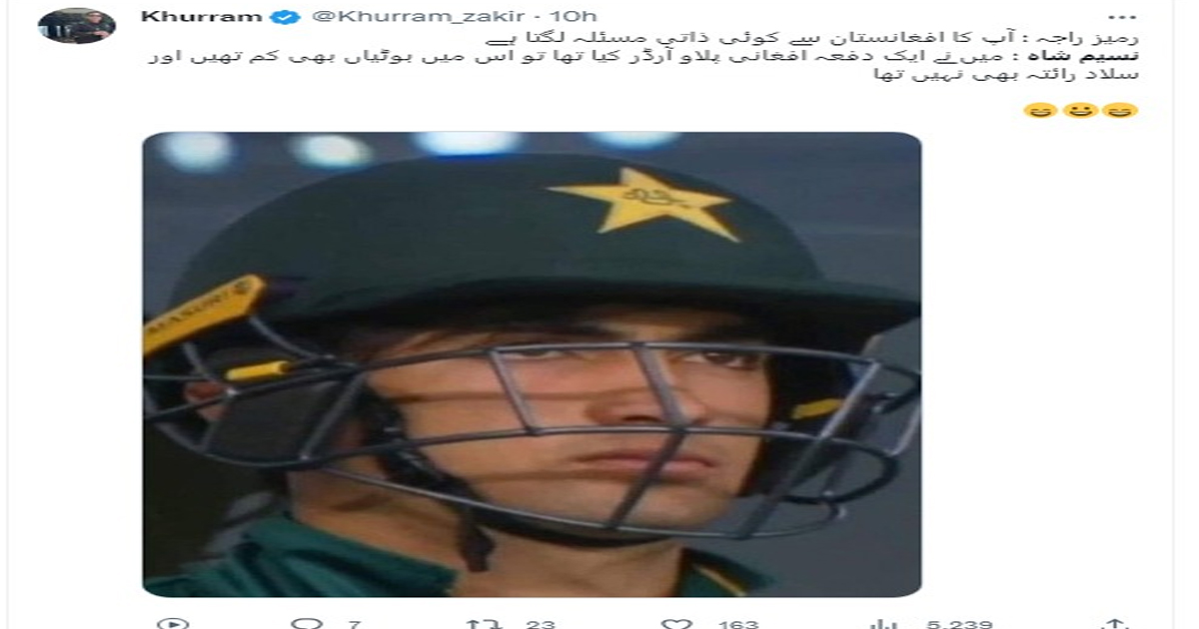
Task: Open the cricketer helmet photo
Action: coord(532,364)
